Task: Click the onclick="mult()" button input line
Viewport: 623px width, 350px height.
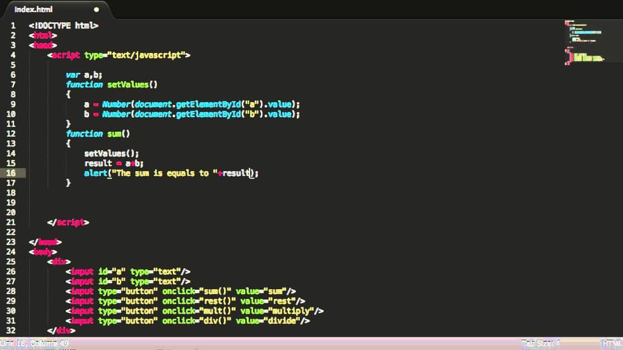Action: [195, 311]
